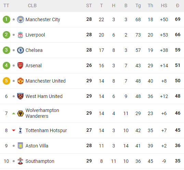The width and height of the screenshot is (184, 170).
Task: Sort by the HS goal difference header
Action: tap(164, 5)
